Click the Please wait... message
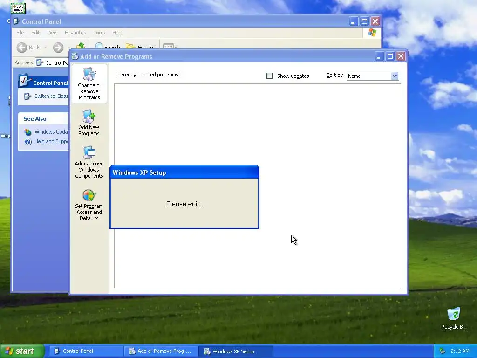Image resolution: width=477 pixels, height=358 pixels. point(184,204)
